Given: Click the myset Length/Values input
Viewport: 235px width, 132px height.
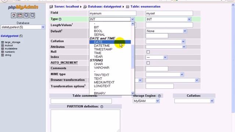Looking at the screenshot, I should 169,25.
